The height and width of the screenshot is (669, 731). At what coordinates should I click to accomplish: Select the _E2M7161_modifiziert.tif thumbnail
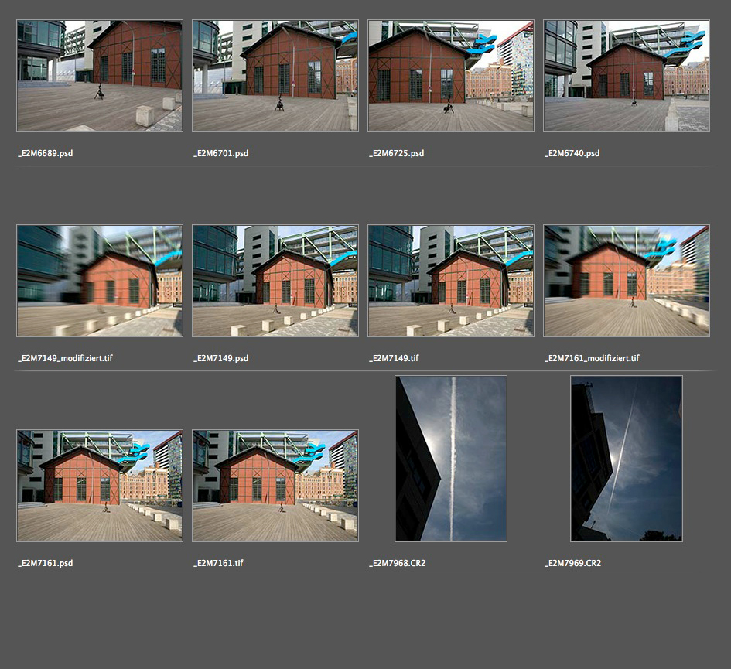tap(627, 281)
